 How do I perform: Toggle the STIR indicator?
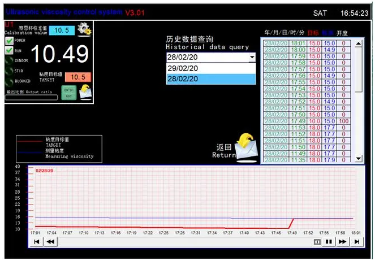(x=8, y=71)
